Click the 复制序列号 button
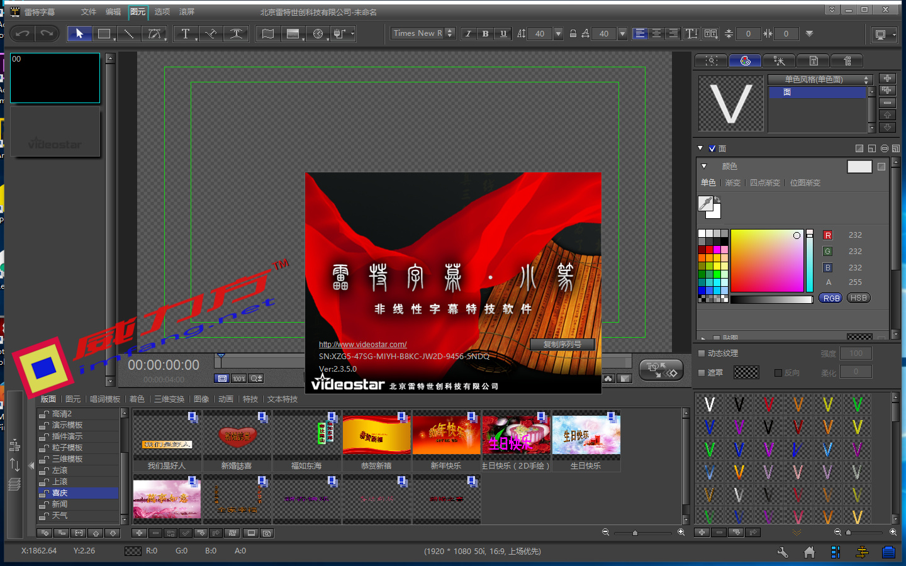The image size is (906, 566). [562, 345]
